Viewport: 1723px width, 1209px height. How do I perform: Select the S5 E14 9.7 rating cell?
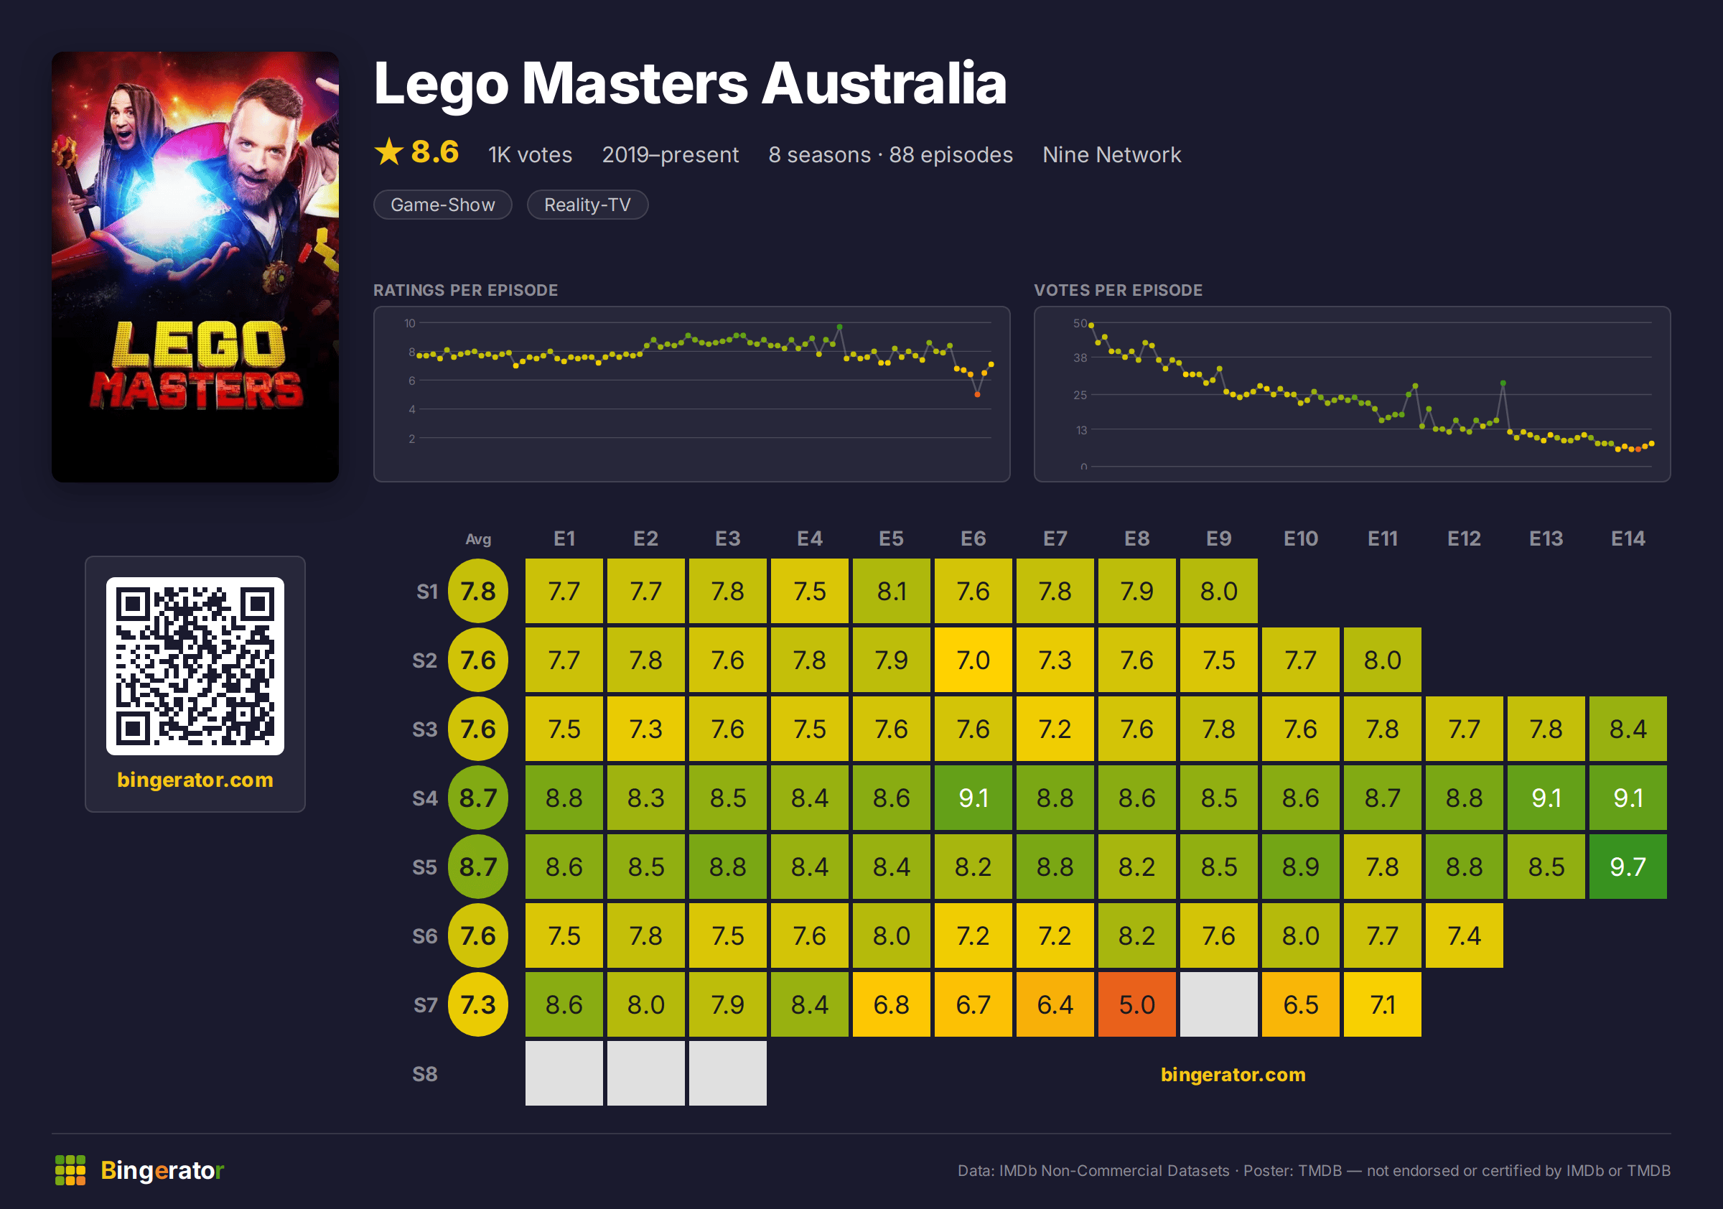(1628, 867)
